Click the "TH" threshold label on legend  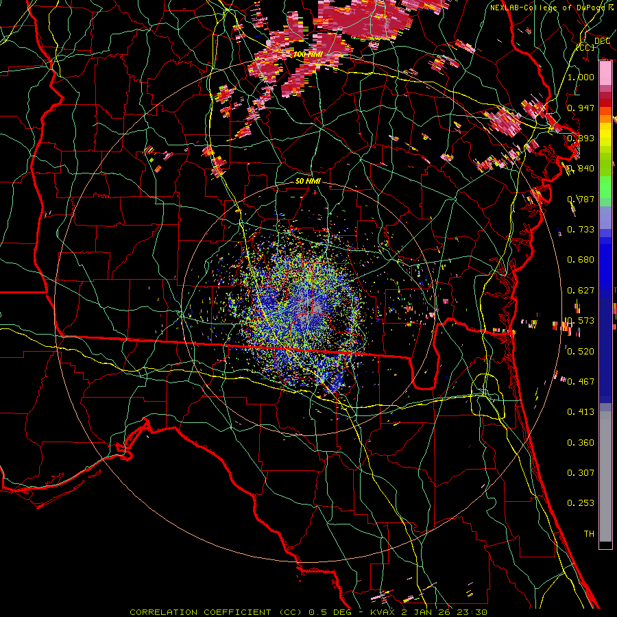tap(589, 534)
